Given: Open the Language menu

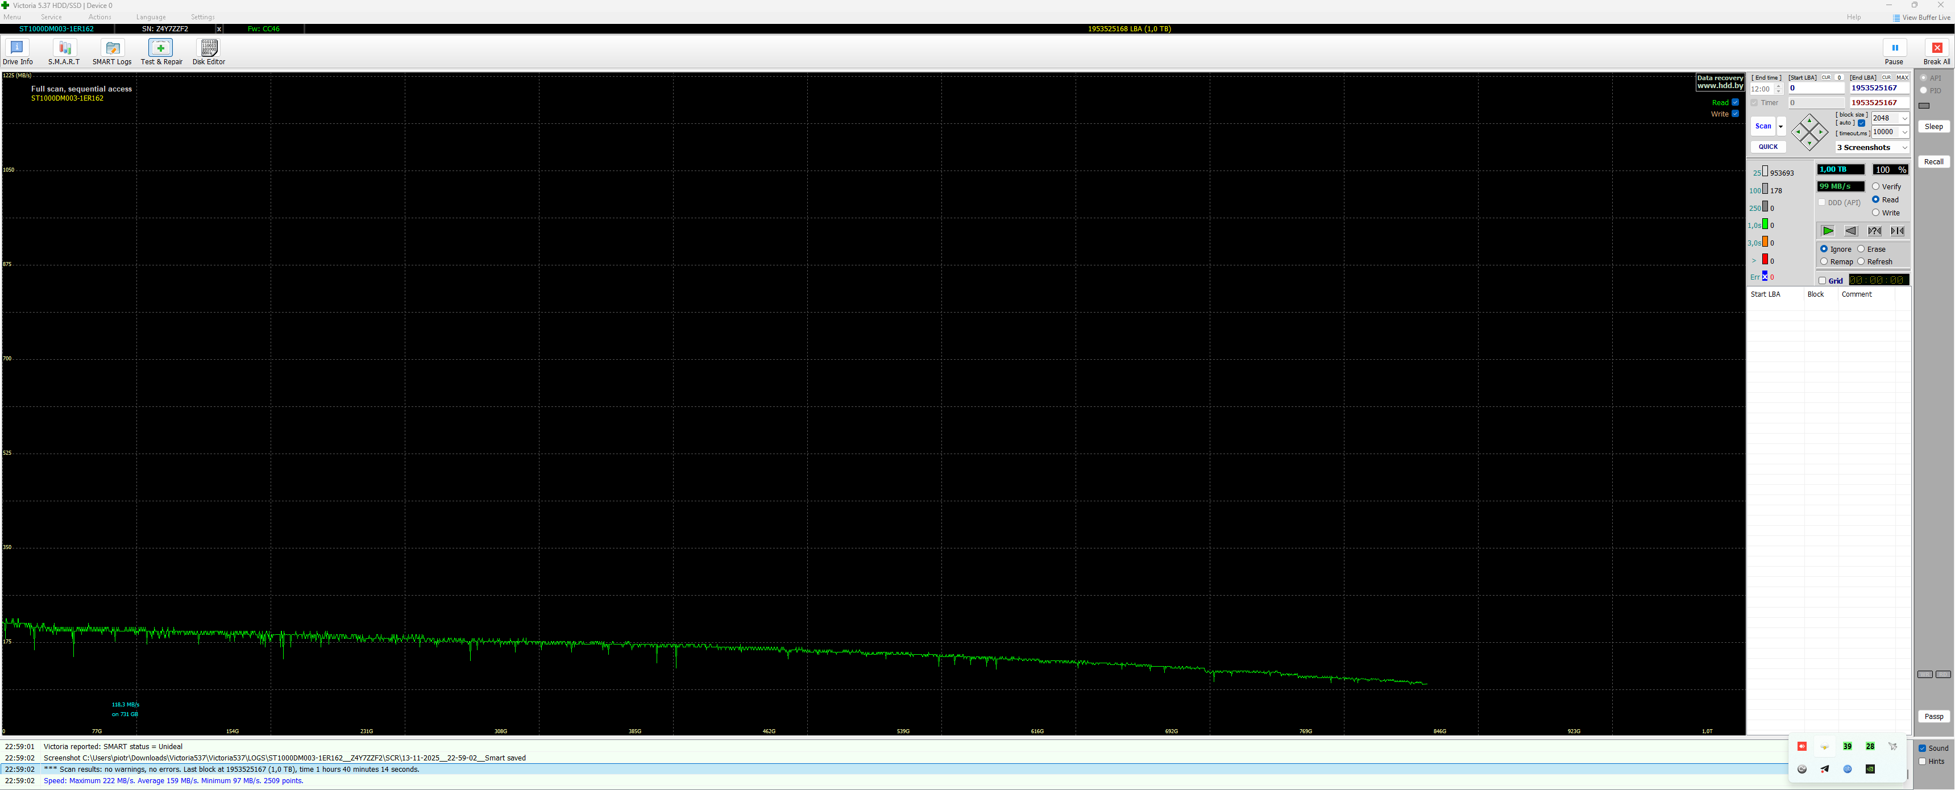Looking at the screenshot, I should [x=150, y=16].
